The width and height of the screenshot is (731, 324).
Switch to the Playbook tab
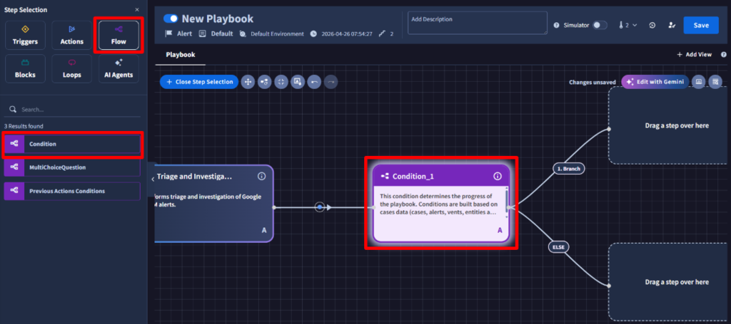click(181, 55)
